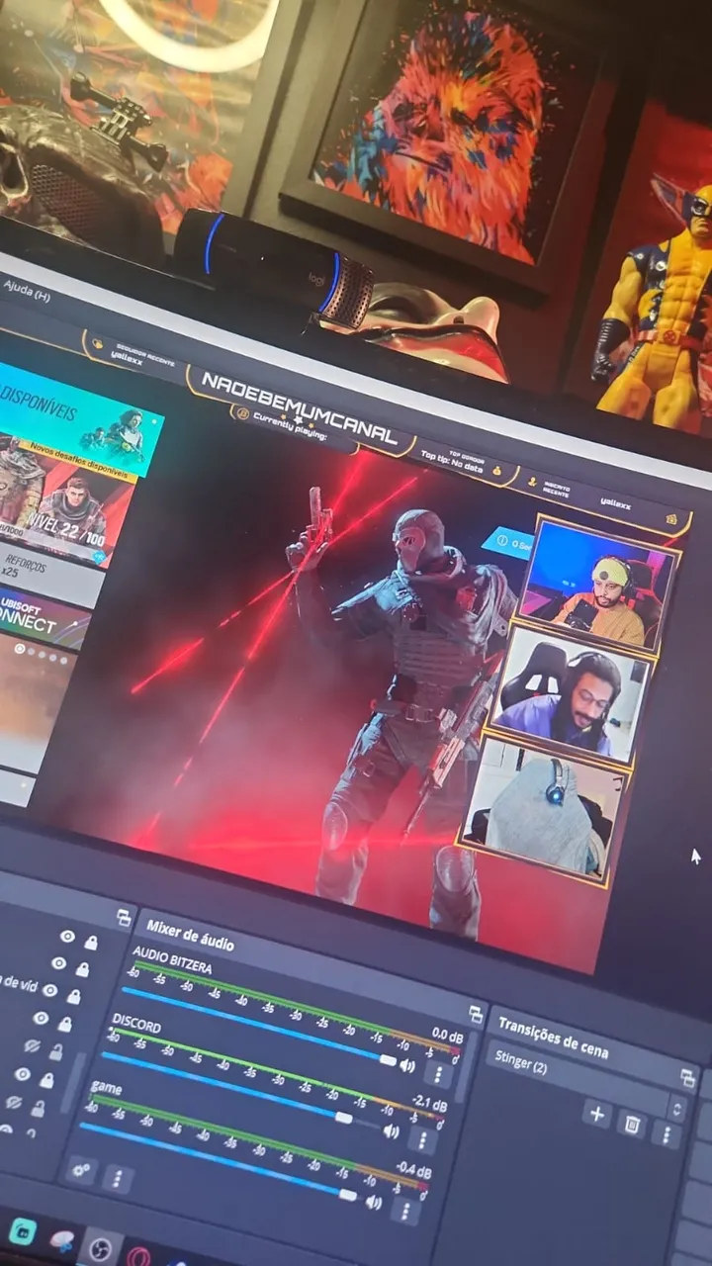Viewport: 712px width, 1266px height.
Task: Open mixer menu dots beside gear icon
Action: coord(118,1178)
